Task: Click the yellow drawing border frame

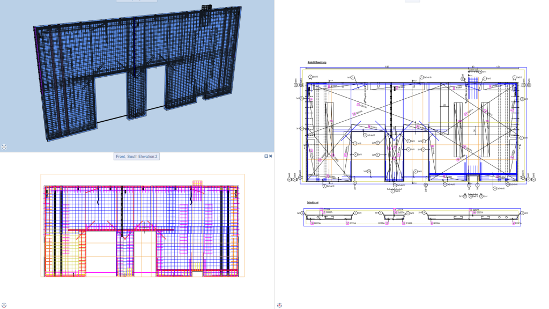Action: coord(302,129)
